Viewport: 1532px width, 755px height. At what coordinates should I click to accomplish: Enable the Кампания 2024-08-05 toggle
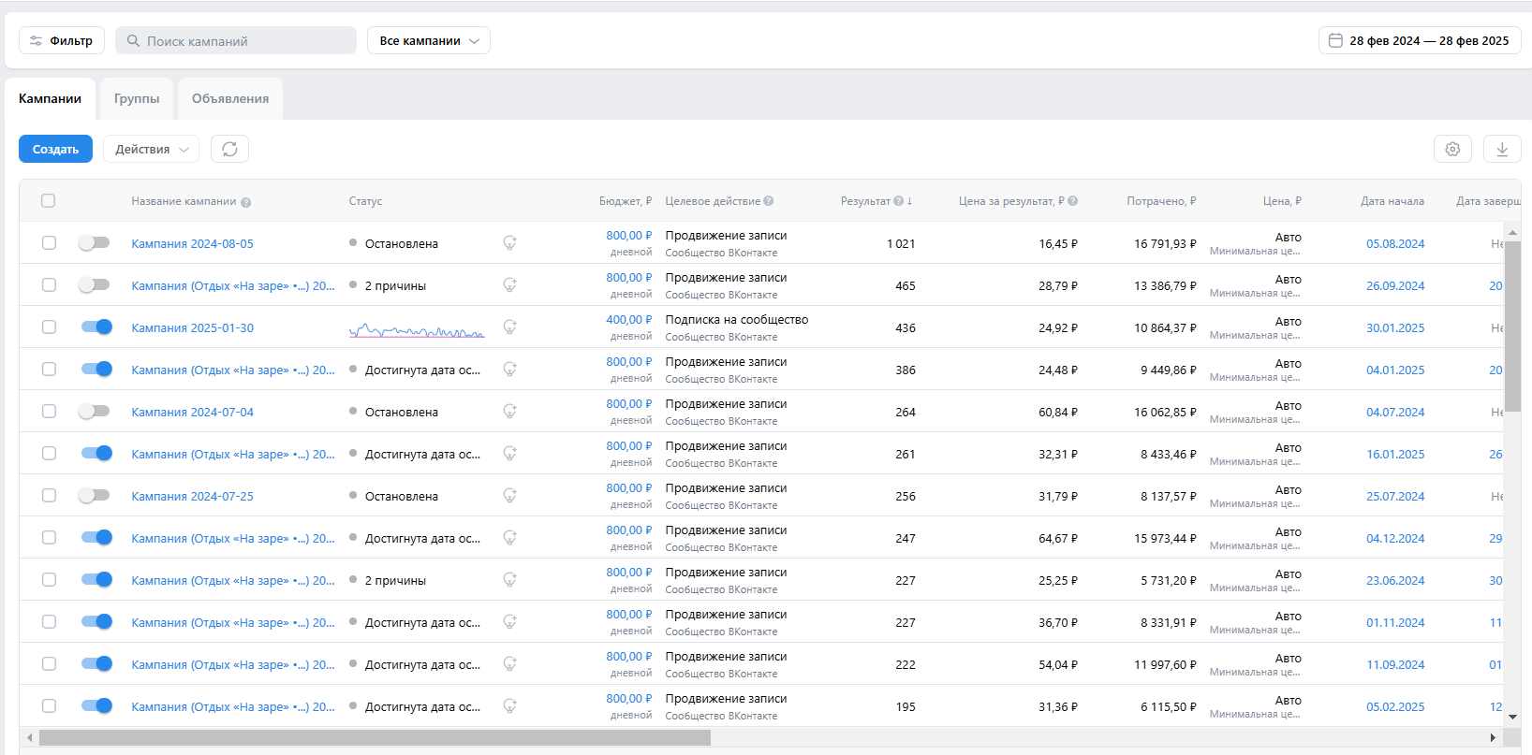(95, 243)
